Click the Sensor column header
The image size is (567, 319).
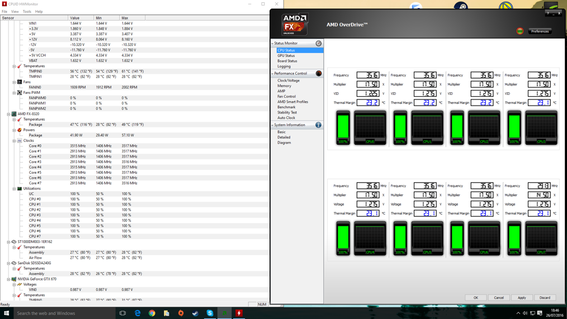[x=34, y=18]
